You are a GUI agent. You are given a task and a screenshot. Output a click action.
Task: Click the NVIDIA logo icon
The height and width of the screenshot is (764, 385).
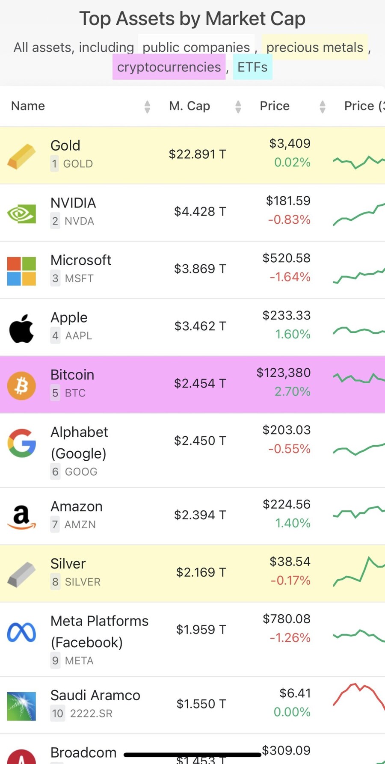21,214
